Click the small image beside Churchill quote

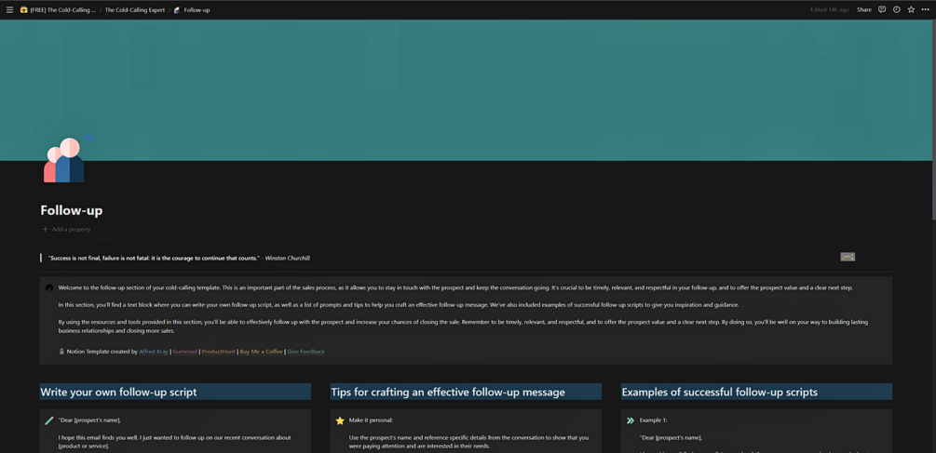click(848, 257)
